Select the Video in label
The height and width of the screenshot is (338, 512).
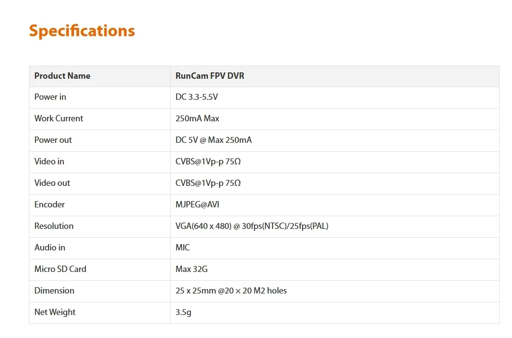click(x=50, y=161)
